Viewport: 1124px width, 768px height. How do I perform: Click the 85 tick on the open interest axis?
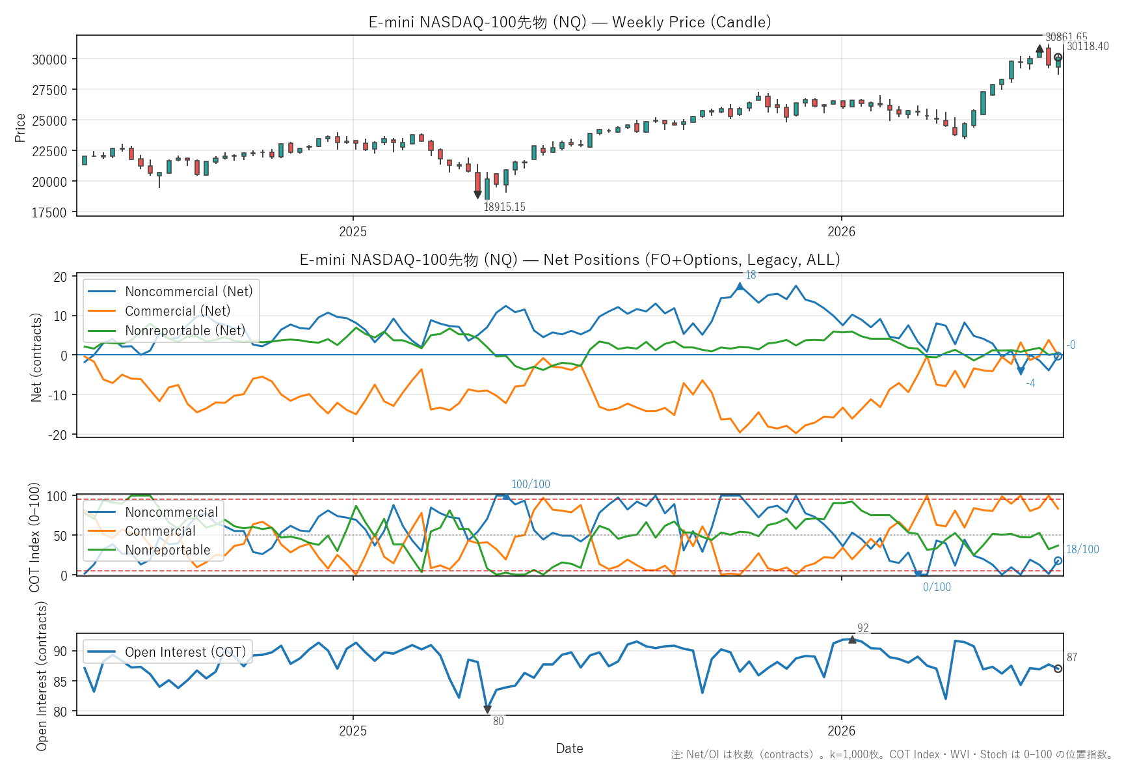pos(60,681)
